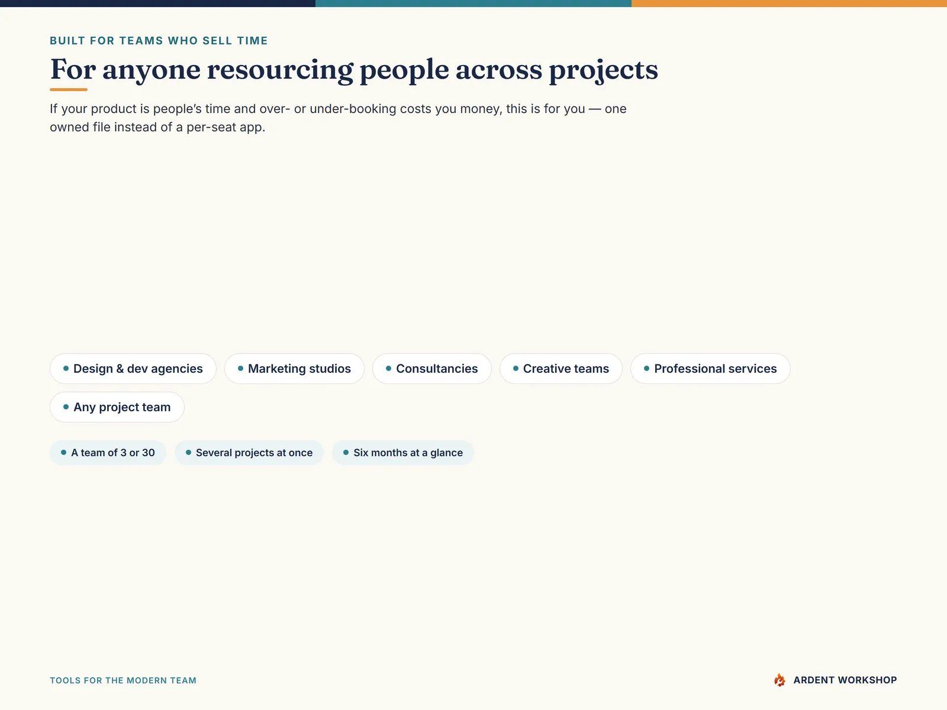Click the paragraph starting "If your product is people's time"
The width and height of the screenshot is (947, 710).
[338, 118]
